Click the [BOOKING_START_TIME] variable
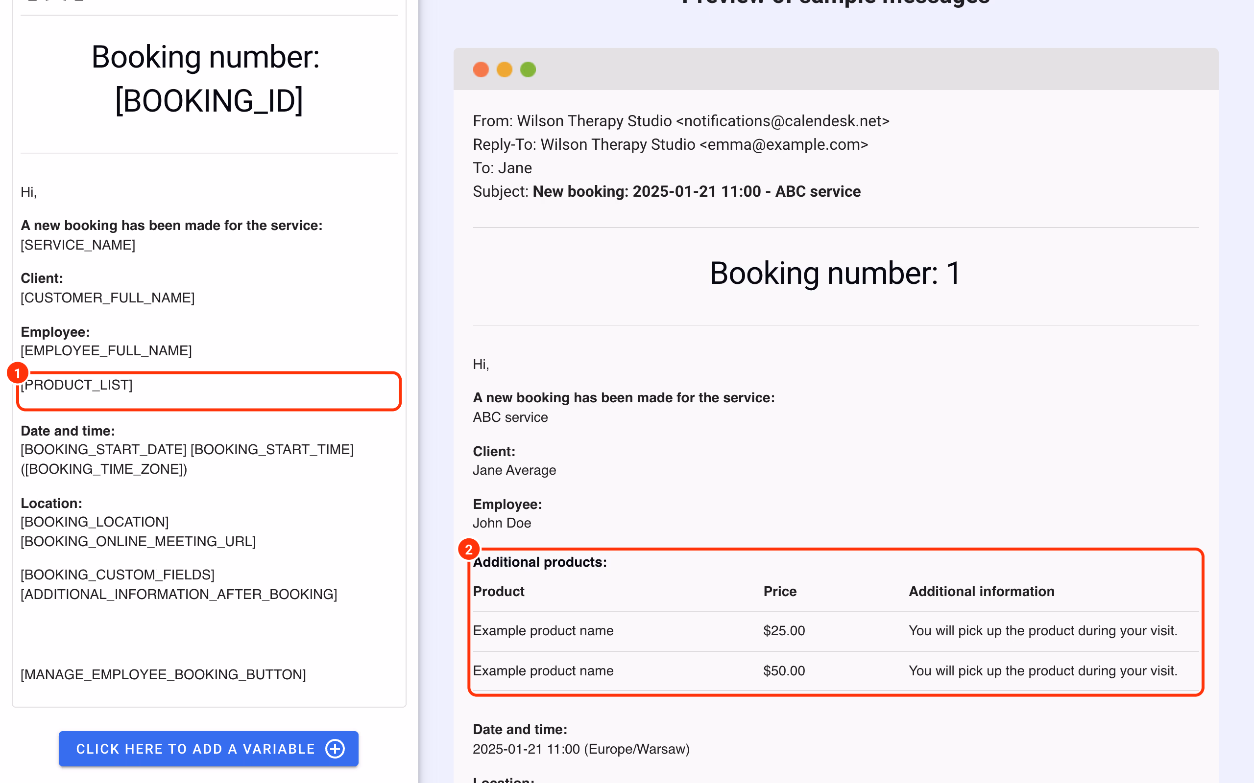Image resolution: width=1254 pixels, height=783 pixels. (x=272, y=450)
